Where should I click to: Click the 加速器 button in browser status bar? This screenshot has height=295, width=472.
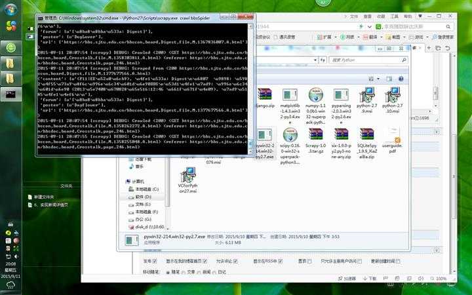tap(347, 279)
